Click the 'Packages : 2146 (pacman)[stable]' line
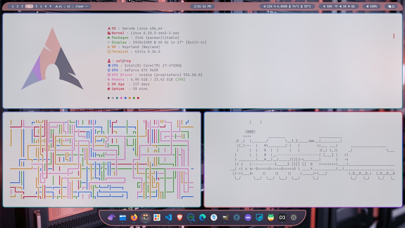The width and height of the screenshot is (405, 228). pos(143,38)
